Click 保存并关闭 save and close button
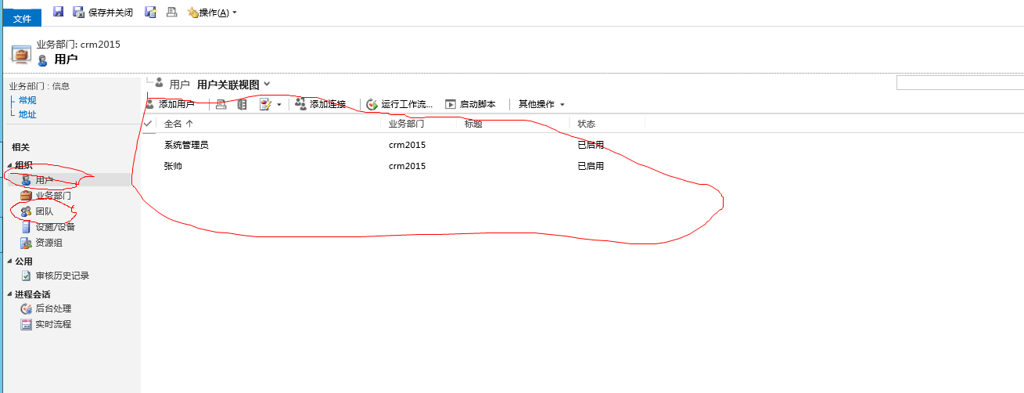 [102, 13]
